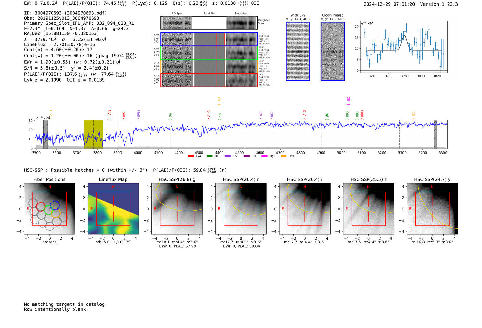
Task: Click the Lyα red legend swatch
Action: coord(191,156)
